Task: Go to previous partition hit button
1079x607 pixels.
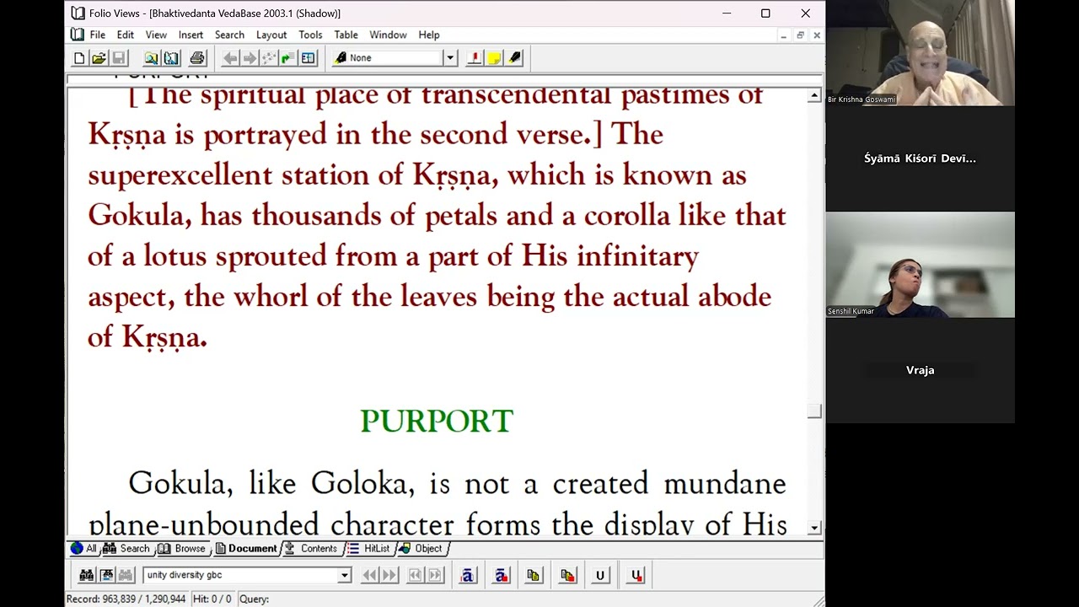Action: click(415, 575)
